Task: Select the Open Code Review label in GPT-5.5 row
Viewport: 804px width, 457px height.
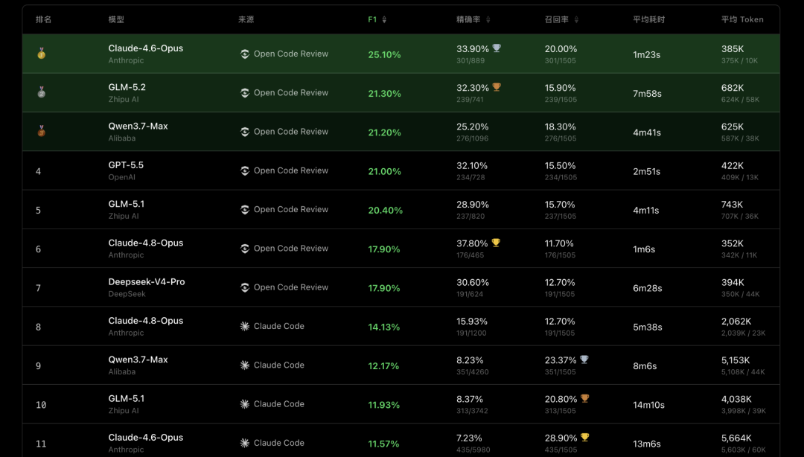Action: pos(291,170)
